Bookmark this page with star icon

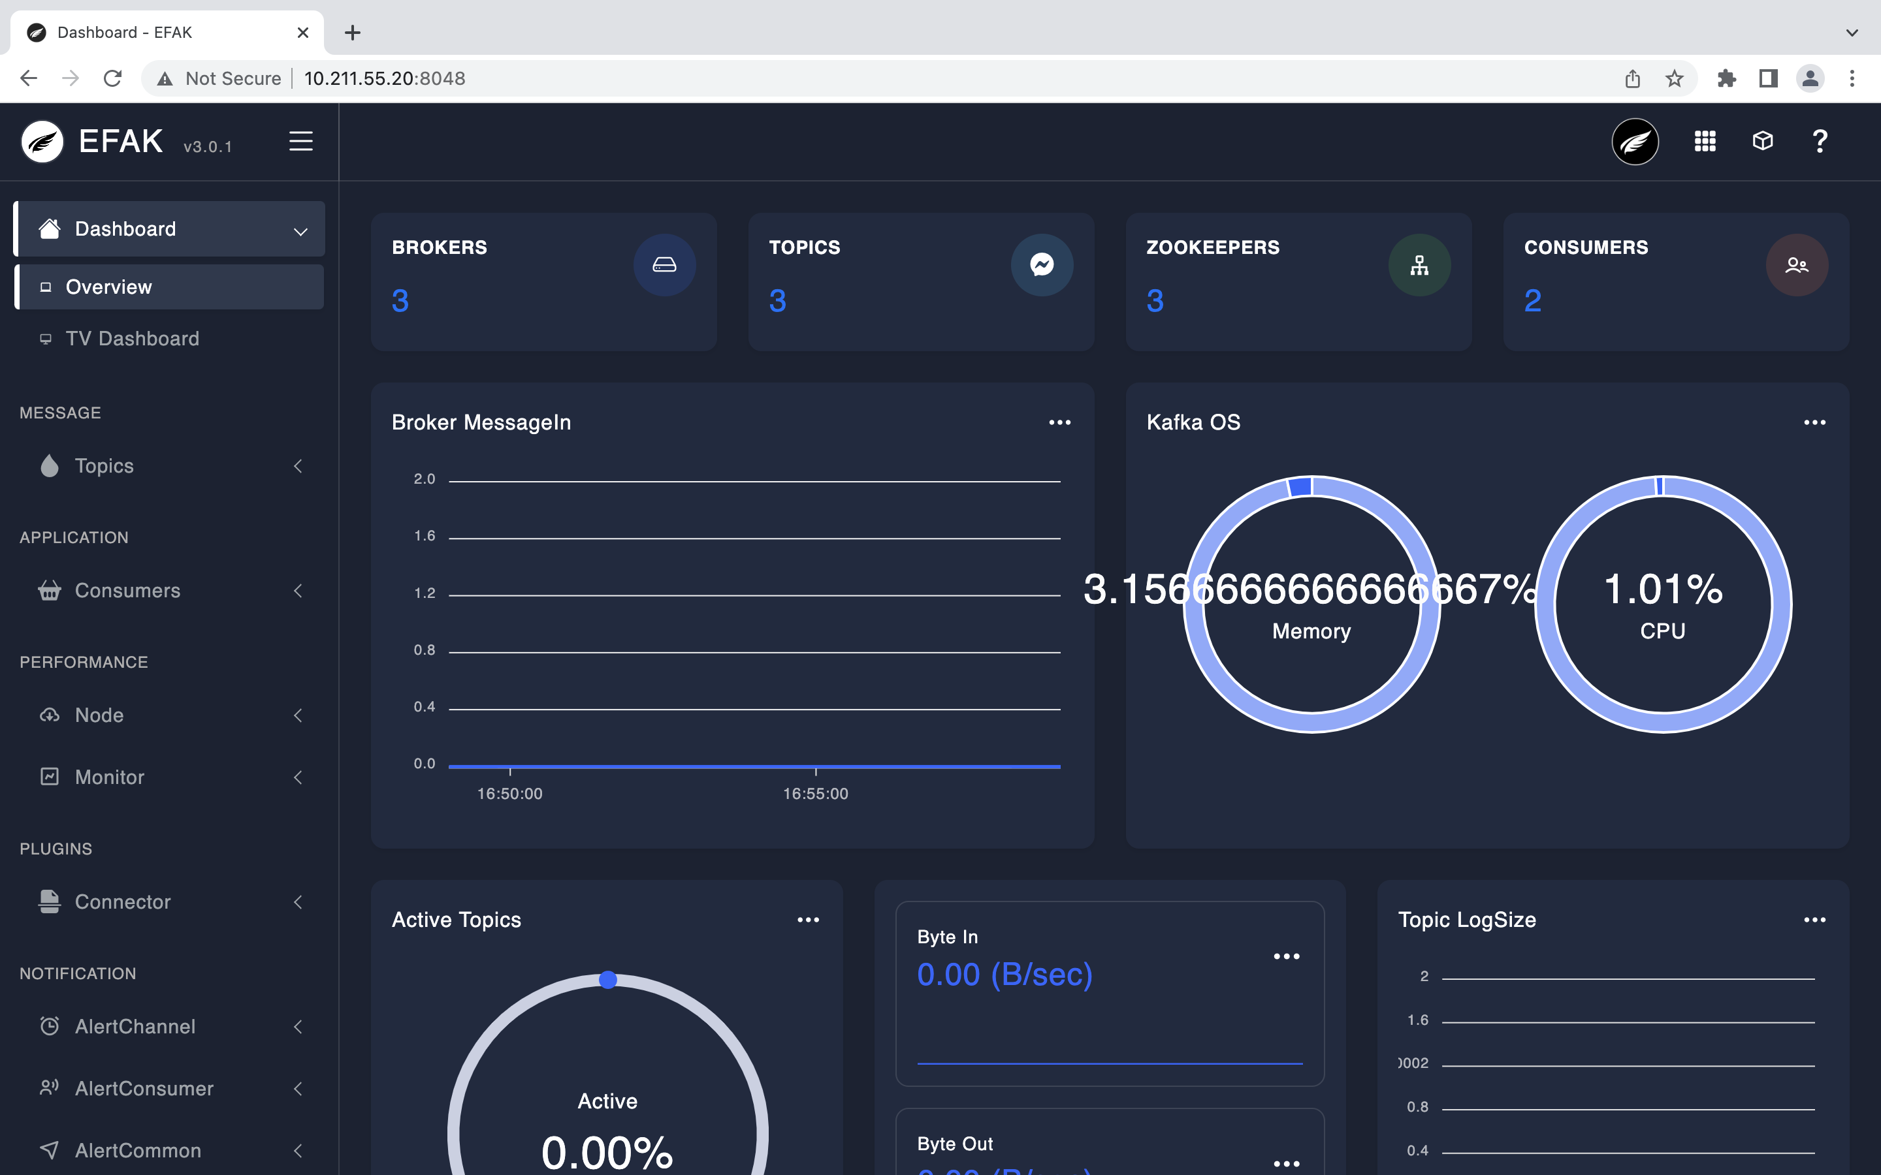pos(1674,78)
